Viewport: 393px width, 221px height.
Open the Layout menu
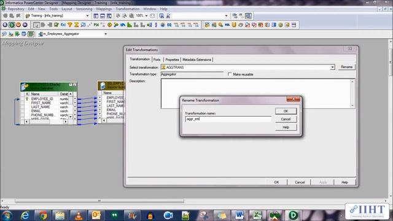(67, 9)
